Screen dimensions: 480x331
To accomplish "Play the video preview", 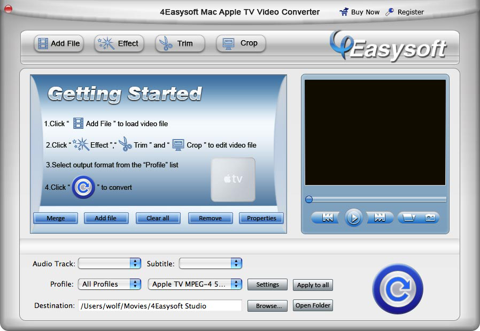I will point(353,218).
